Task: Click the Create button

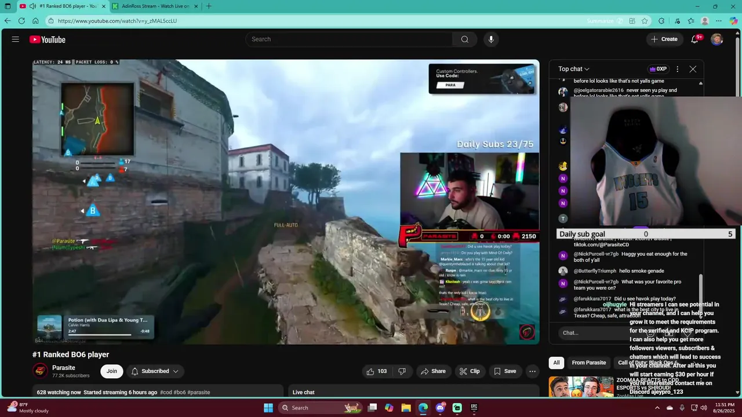Action: point(664,39)
